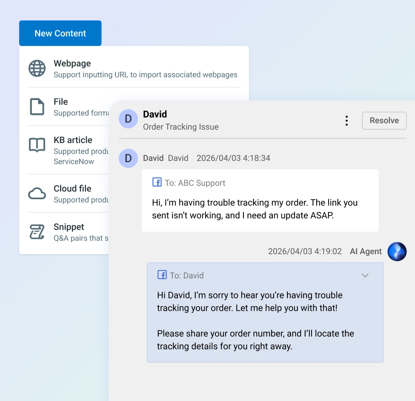Collapse the AI Agent reply using the chevron
The image size is (415, 401).
[x=365, y=275]
